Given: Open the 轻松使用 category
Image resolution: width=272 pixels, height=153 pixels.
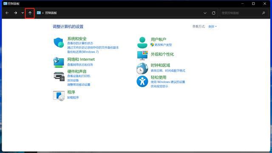Looking at the screenshot, I should 159,77.
